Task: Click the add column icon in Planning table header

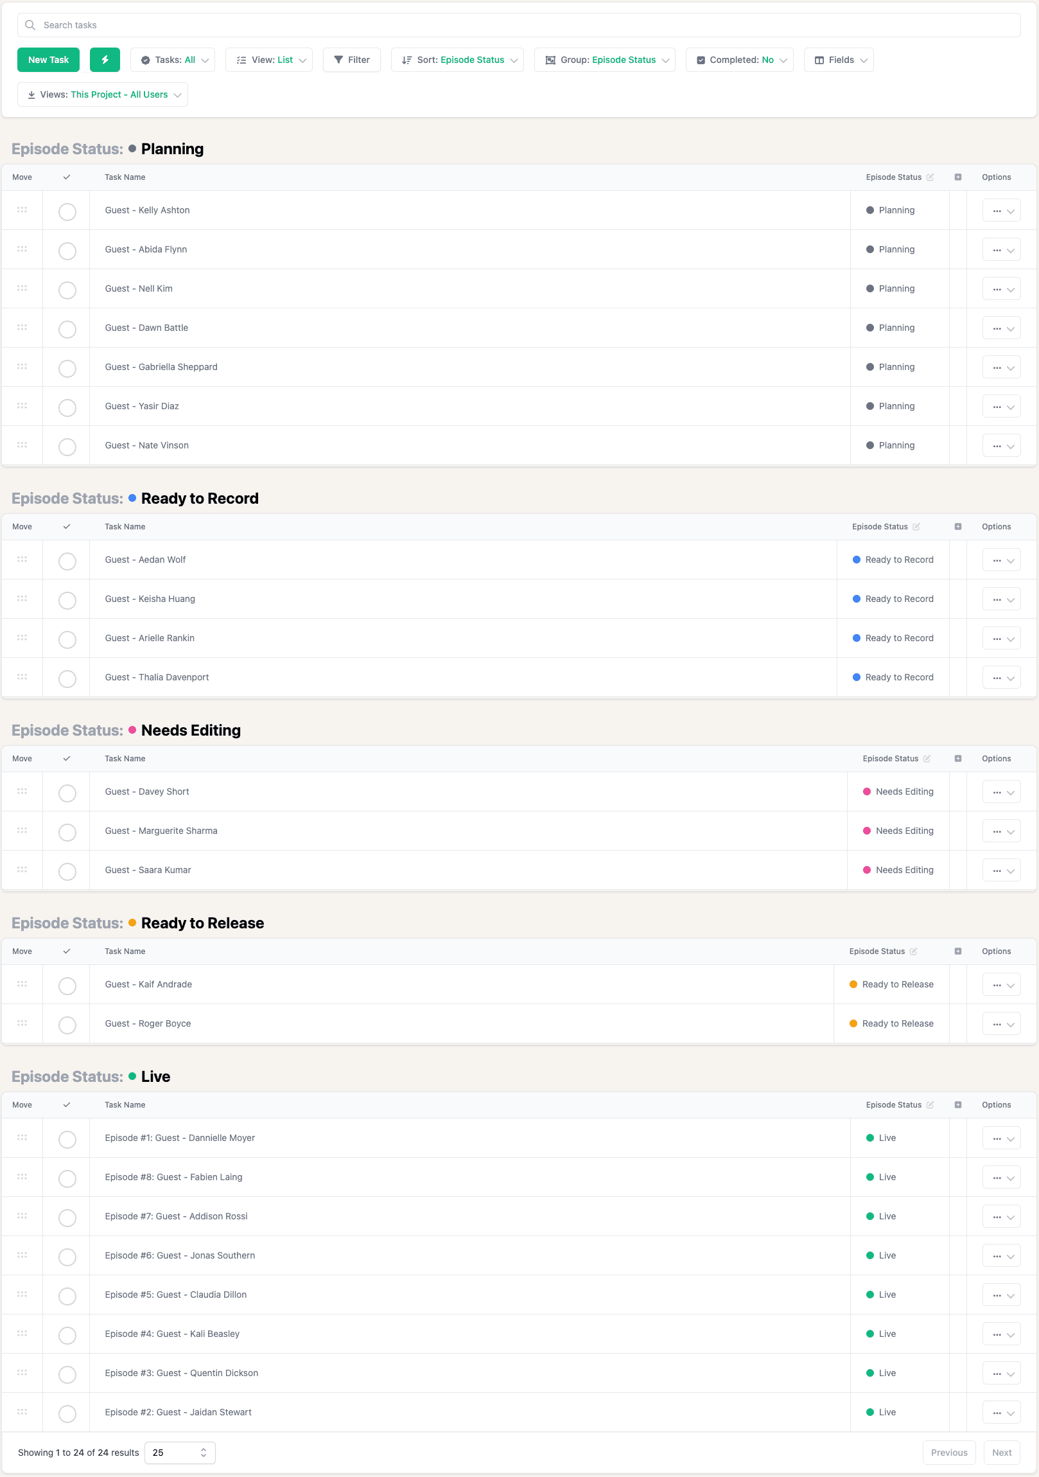Action: [x=957, y=177]
